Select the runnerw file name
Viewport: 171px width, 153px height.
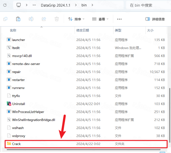tap(18, 88)
